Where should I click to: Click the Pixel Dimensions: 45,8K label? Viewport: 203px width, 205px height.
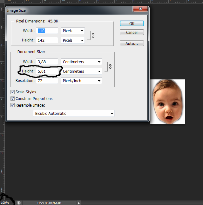[37, 21]
